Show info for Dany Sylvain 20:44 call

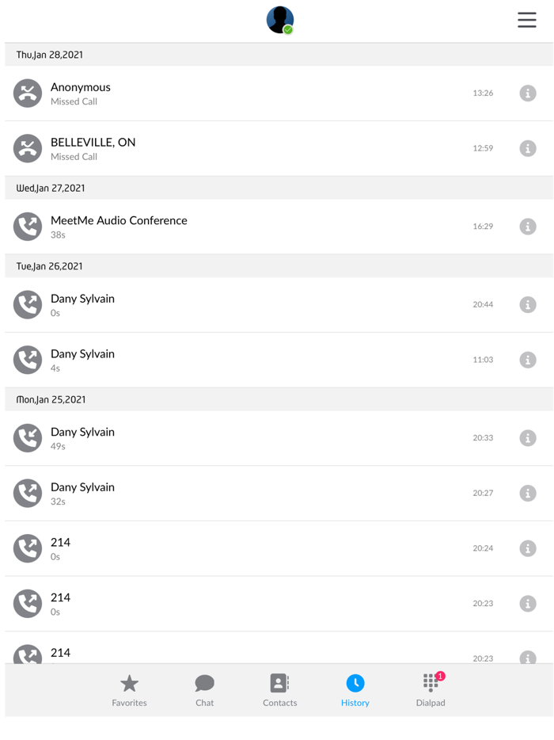[528, 305]
